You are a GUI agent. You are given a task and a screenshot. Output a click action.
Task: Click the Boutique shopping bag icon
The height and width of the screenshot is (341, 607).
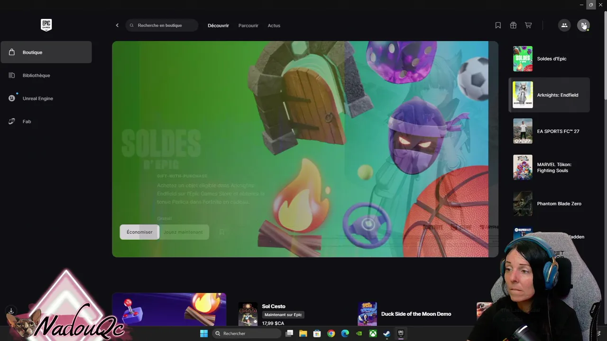[12, 52]
